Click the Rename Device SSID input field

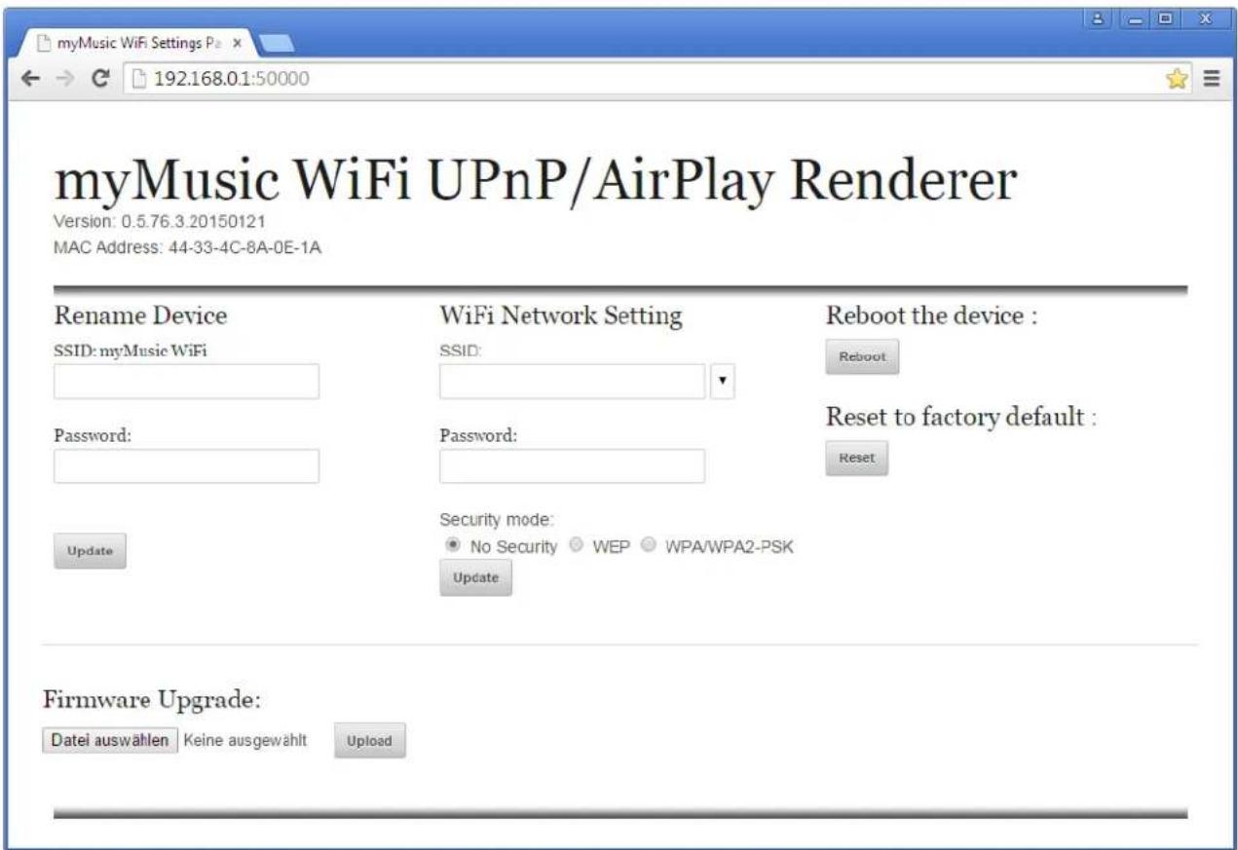[186, 382]
